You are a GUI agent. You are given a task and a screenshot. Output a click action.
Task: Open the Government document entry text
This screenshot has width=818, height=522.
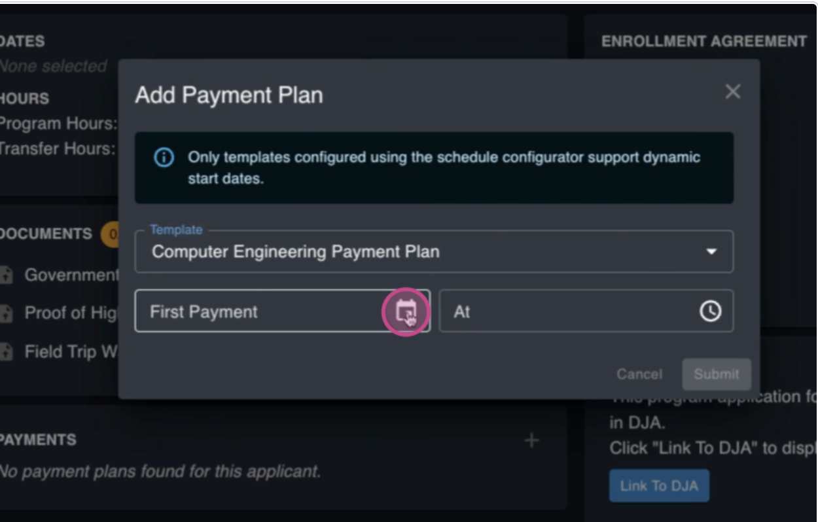[71, 275]
